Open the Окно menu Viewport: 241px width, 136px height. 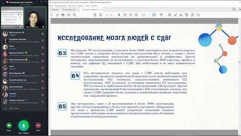click(x=87, y=6)
